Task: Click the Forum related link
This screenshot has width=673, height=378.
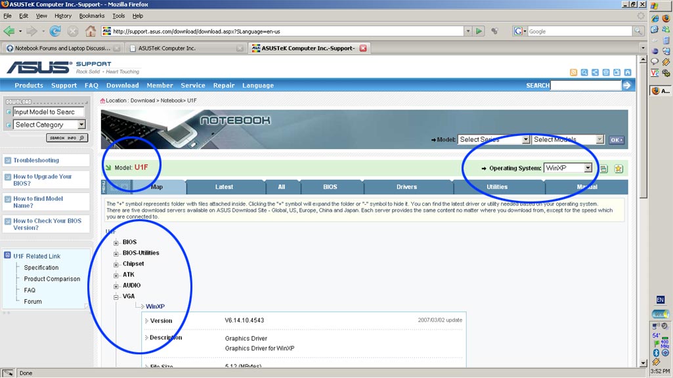Action: [x=33, y=302]
